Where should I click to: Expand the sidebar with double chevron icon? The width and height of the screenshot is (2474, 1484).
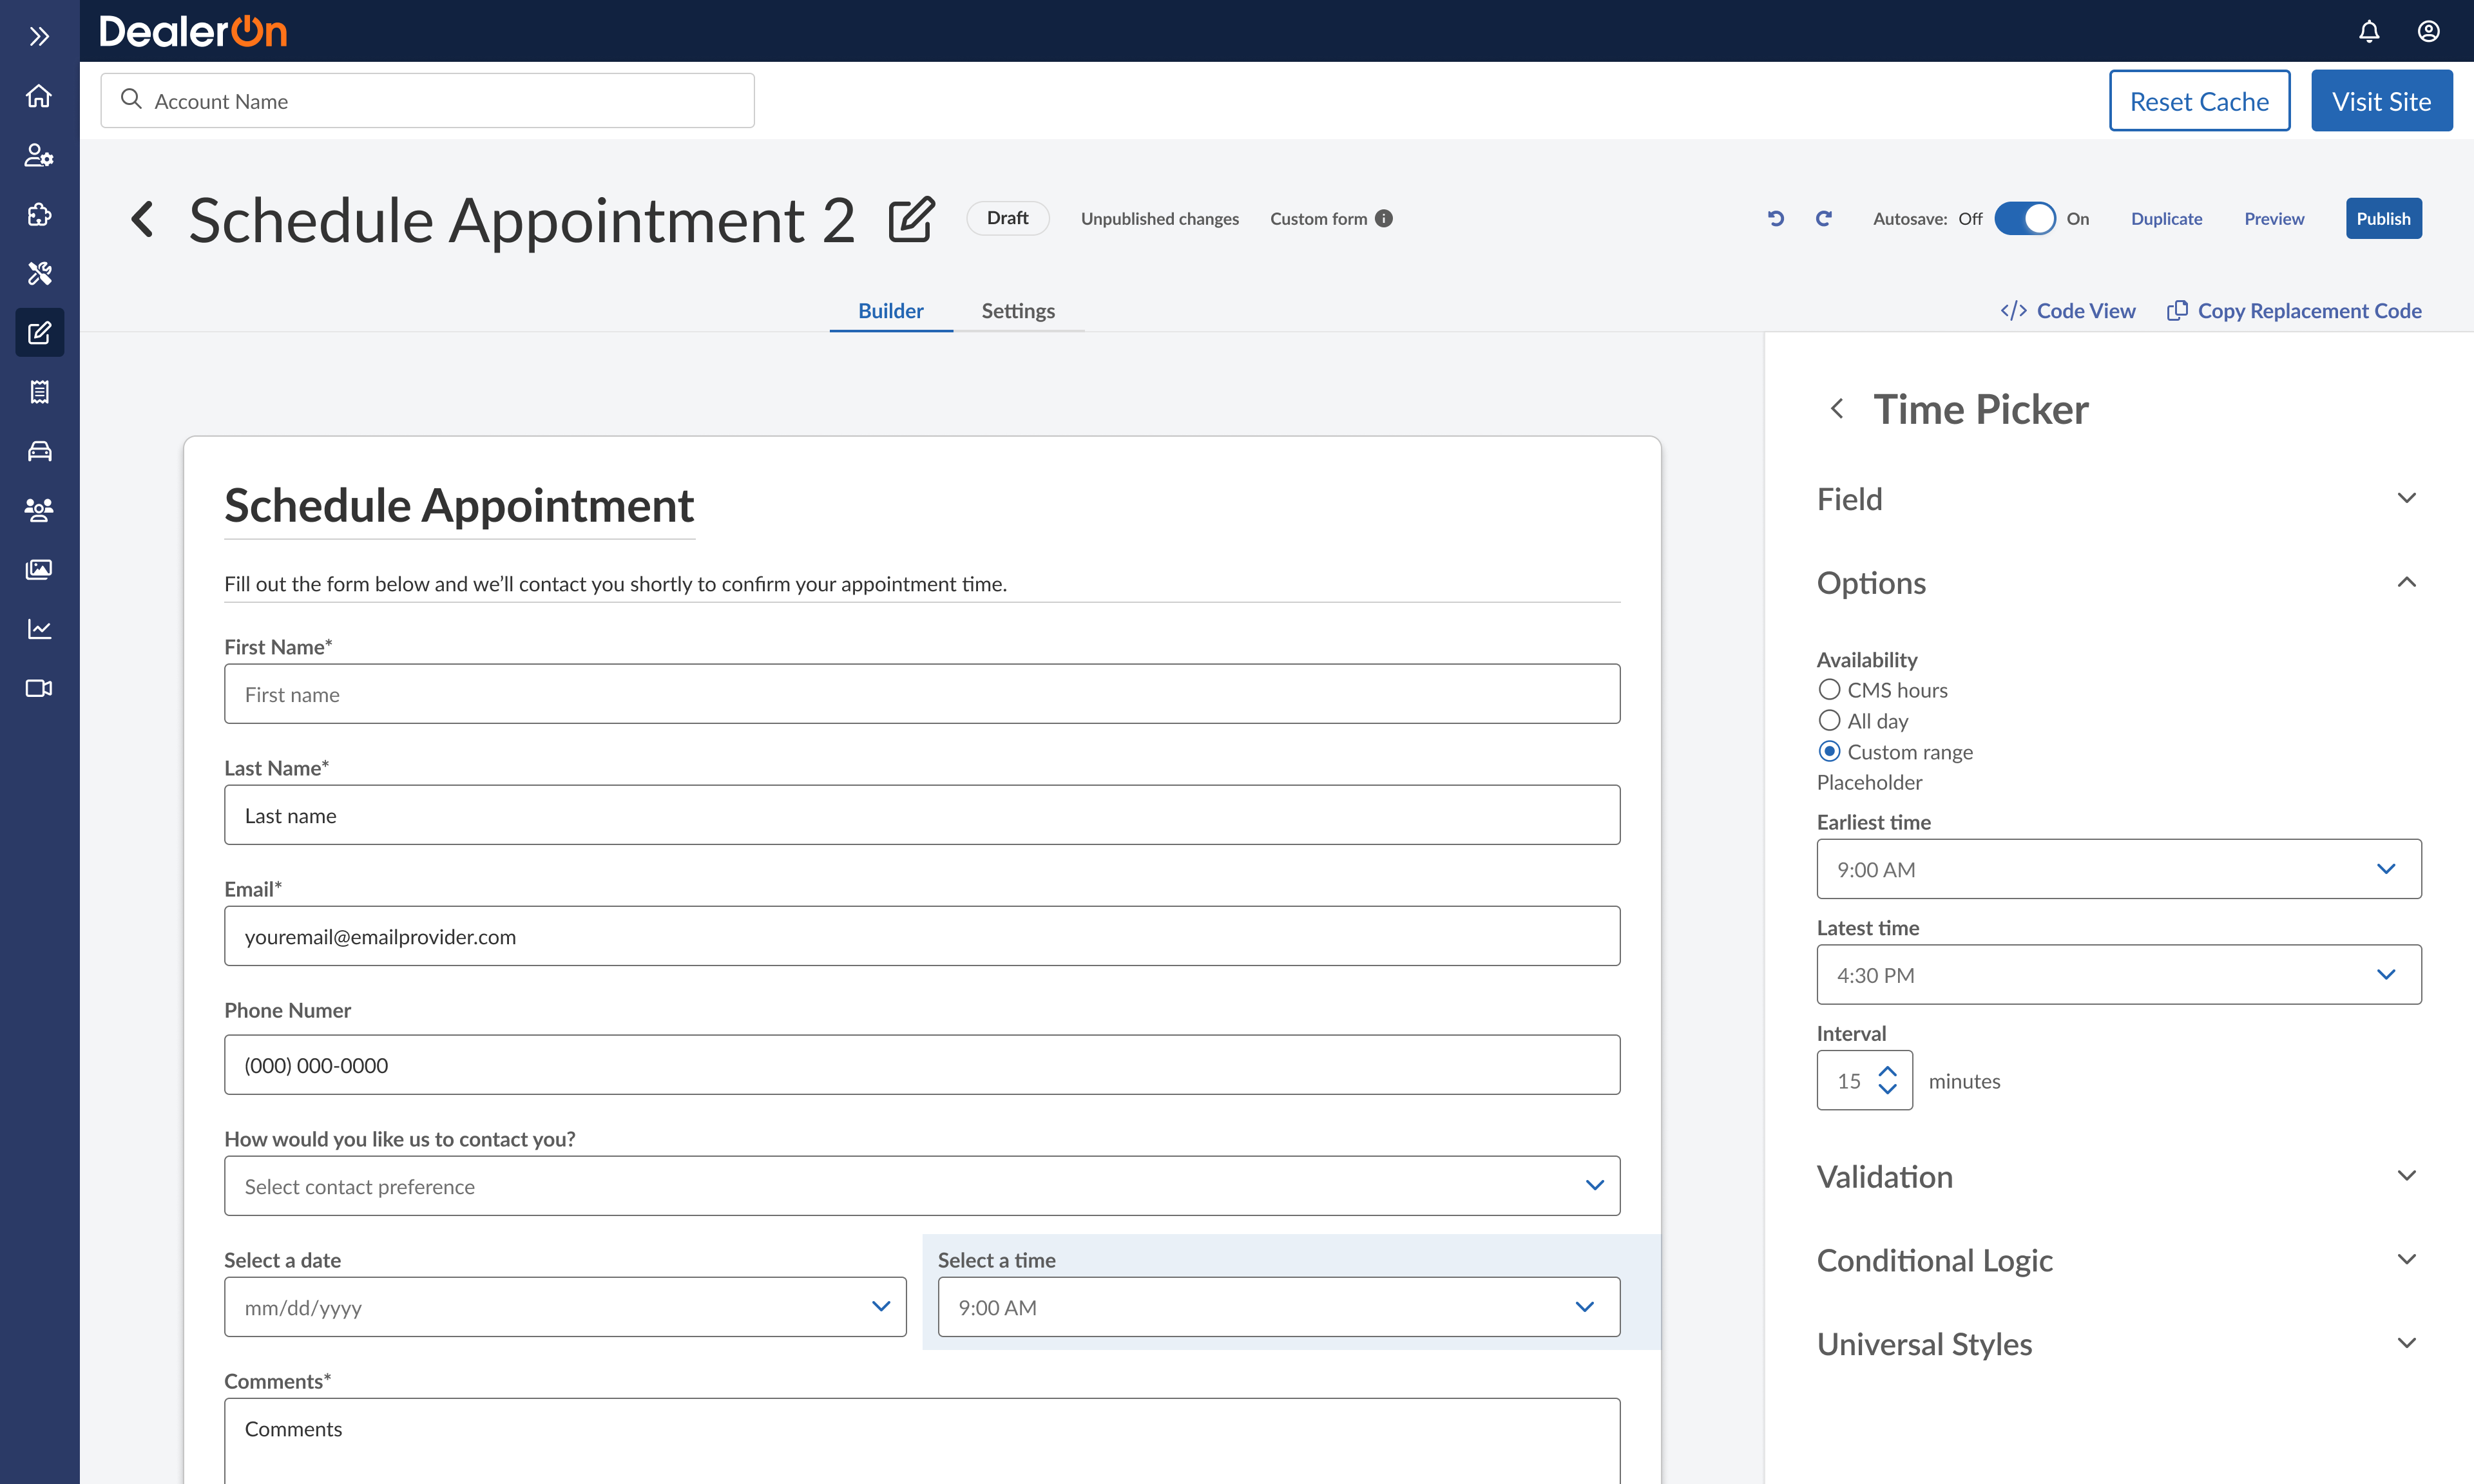[x=39, y=36]
